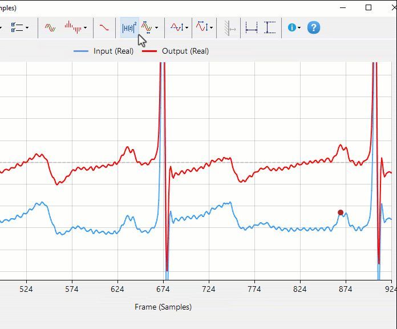This screenshot has width=397, height=329.
Task: Click the Frame (Samples) axis title
Action: [x=163, y=307]
